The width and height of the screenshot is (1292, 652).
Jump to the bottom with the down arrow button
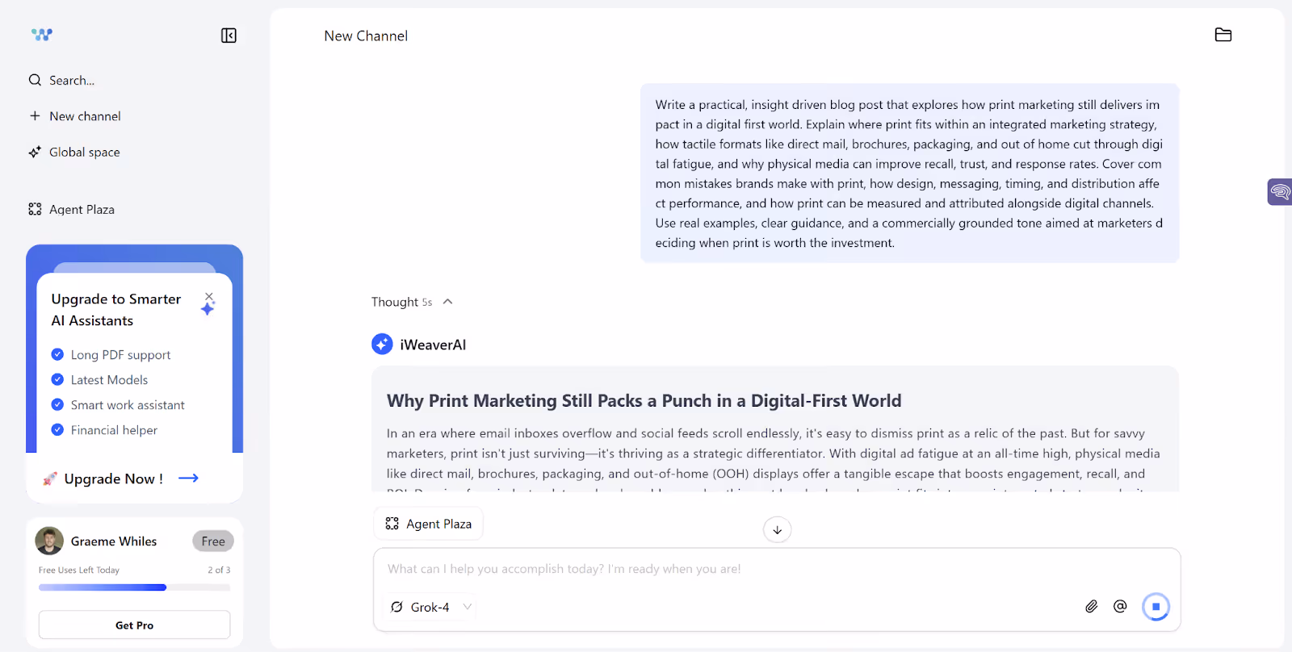(777, 529)
